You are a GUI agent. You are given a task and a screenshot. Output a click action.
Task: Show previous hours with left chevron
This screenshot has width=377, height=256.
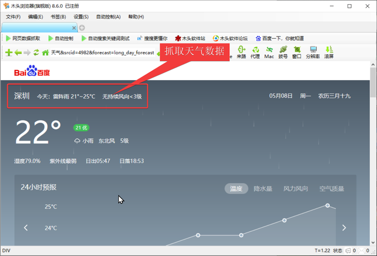26,228
